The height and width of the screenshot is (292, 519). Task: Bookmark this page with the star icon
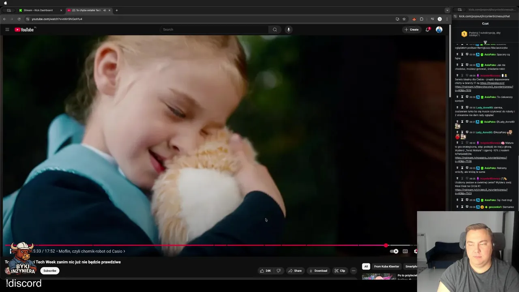[x=404, y=19]
